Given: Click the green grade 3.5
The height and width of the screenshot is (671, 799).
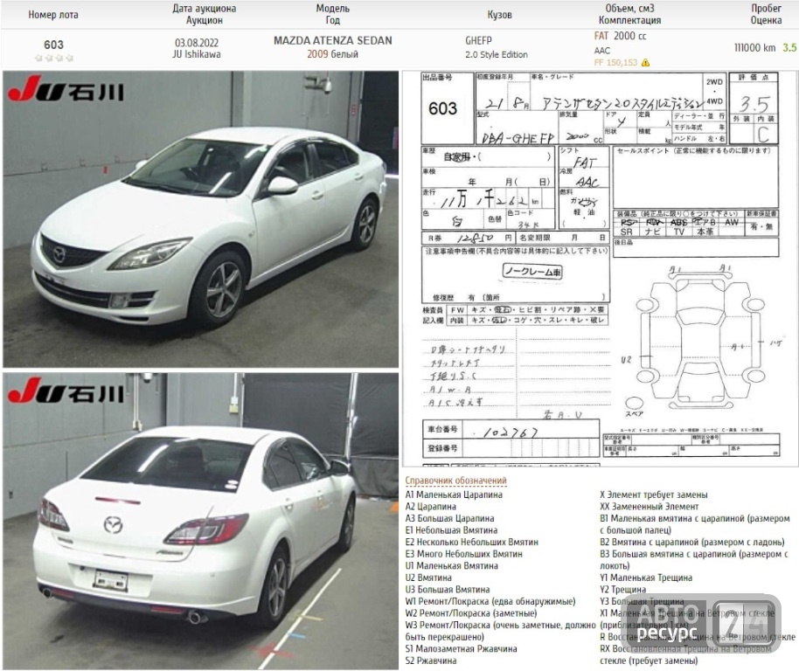Looking at the screenshot, I should click(x=789, y=48).
